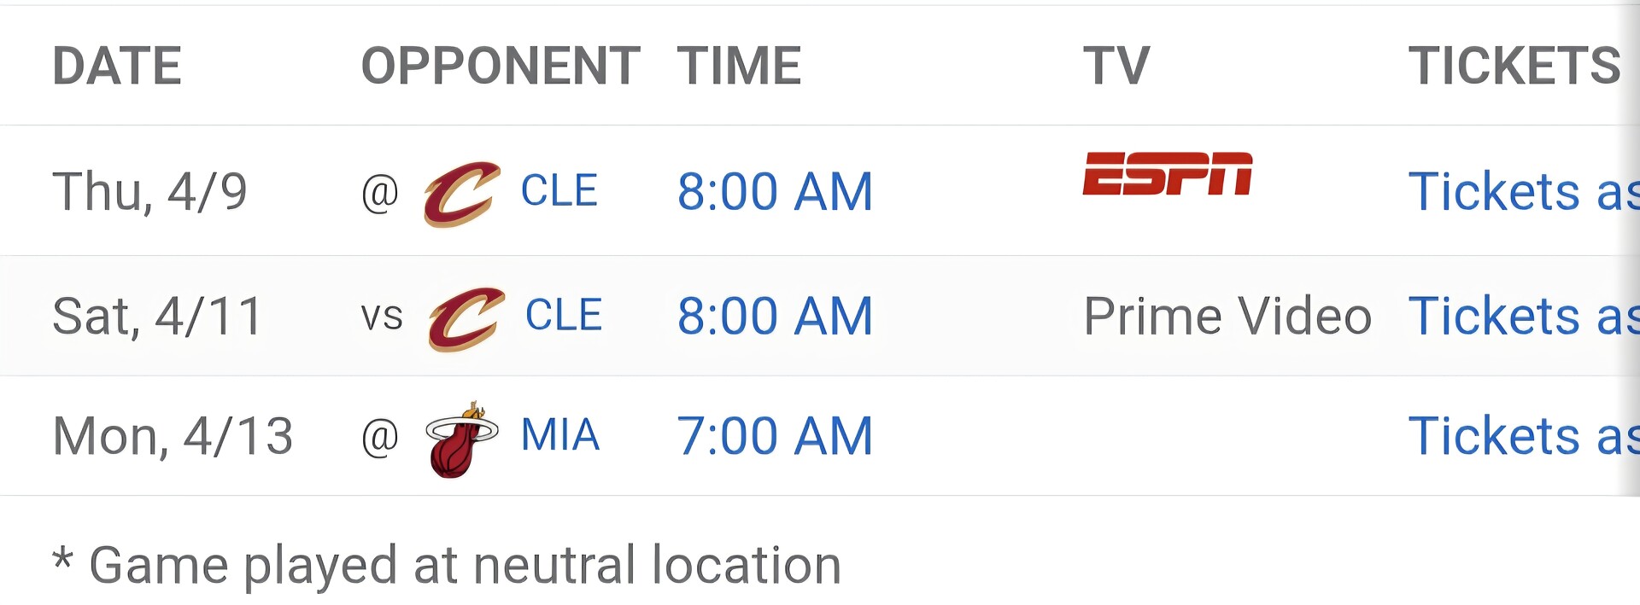
Task: Click the OPPONENT column header
Action: [x=501, y=66]
